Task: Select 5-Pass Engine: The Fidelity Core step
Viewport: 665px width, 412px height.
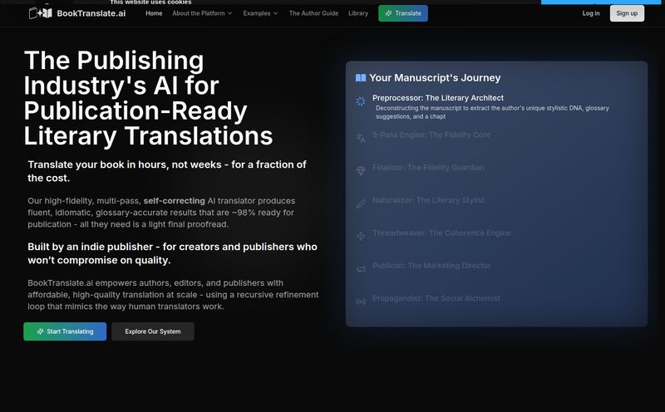Action: pyautogui.click(x=431, y=135)
